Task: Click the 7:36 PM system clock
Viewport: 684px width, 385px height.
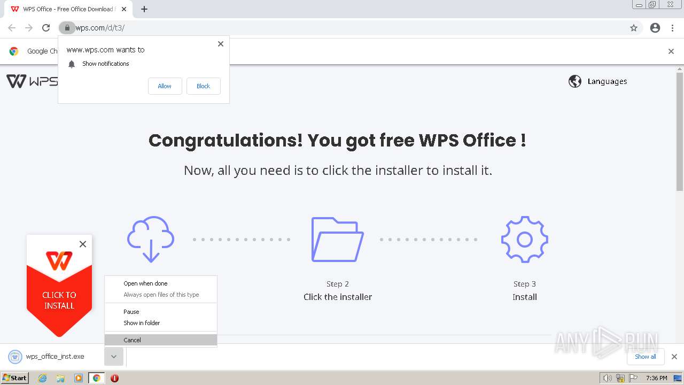Action: pos(656,378)
